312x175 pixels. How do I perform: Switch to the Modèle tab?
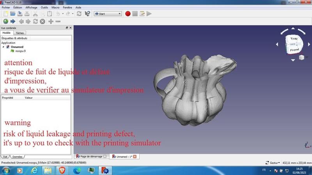tap(7, 33)
